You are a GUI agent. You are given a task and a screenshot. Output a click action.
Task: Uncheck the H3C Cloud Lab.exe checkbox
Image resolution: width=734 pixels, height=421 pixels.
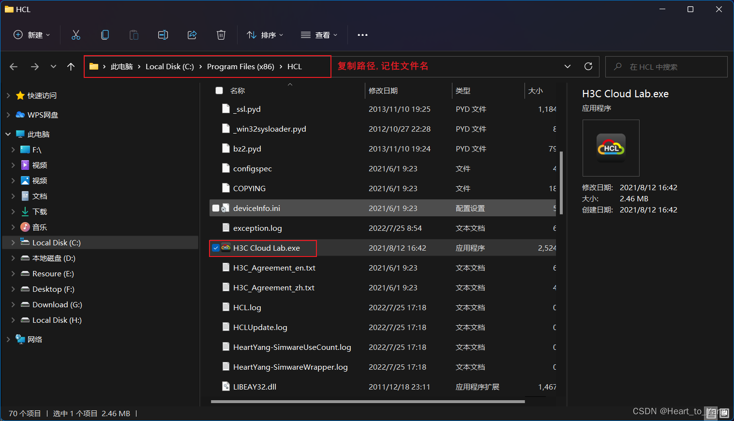click(x=216, y=248)
